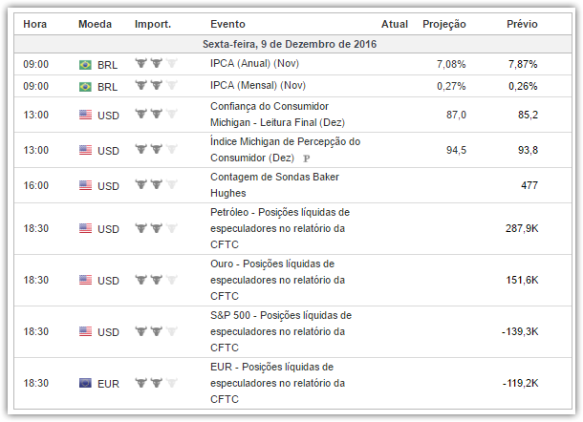Image resolution: width=583 pixels, height=422 pixels.
Task: Click the importance bull icons in the EUR row
Action: pyautogui.click(x=156, y=383)
